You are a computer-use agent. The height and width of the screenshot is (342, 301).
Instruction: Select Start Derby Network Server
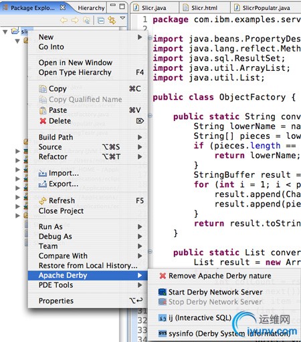(225, 292)
